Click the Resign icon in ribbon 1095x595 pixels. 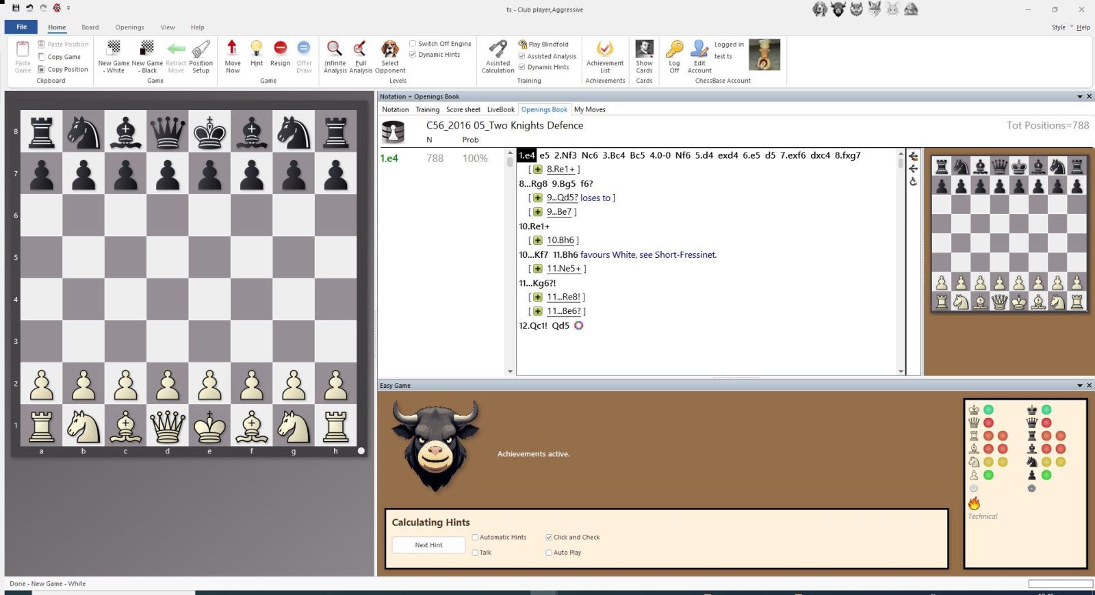coord(280,49)
